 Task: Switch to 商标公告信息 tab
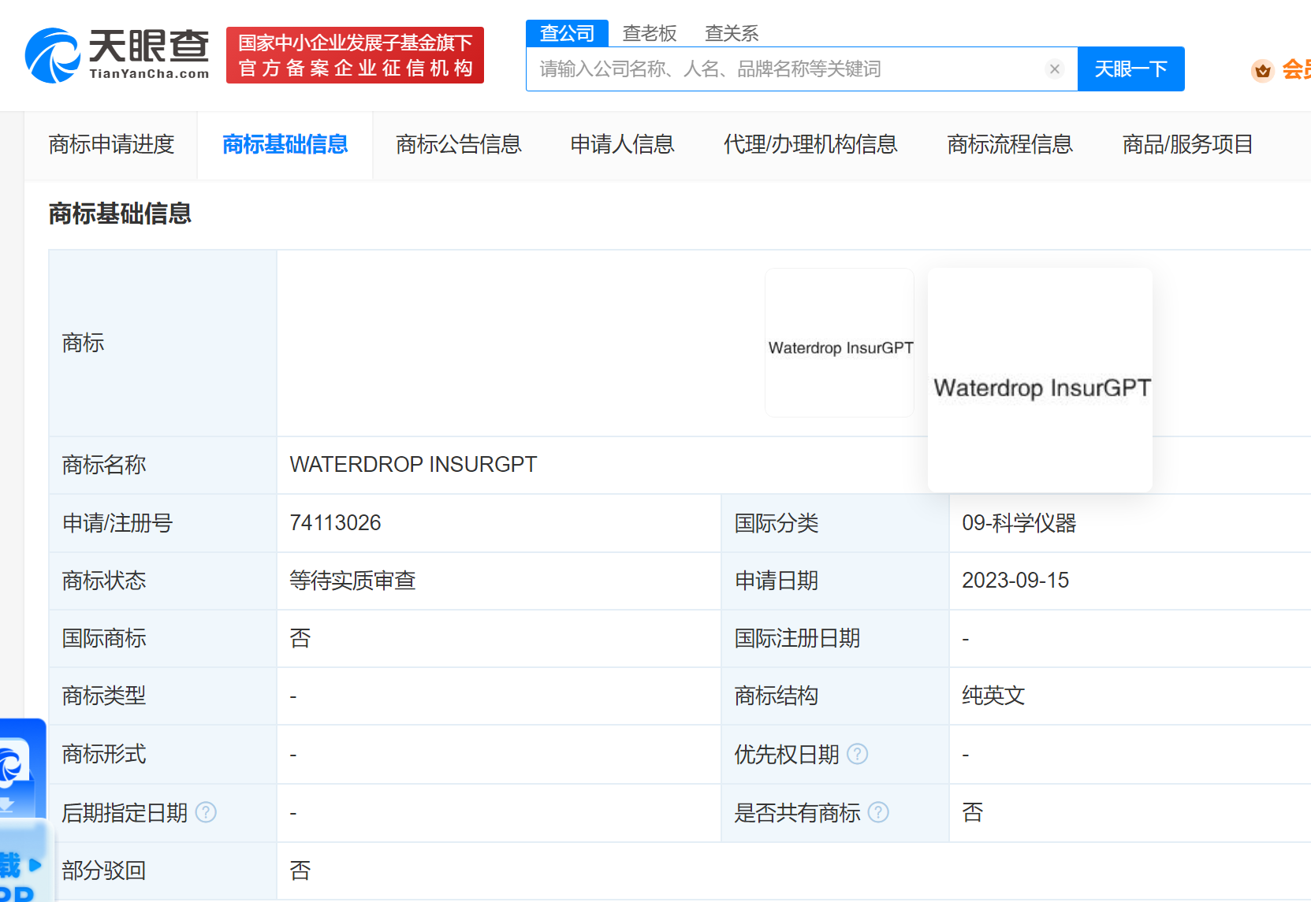coord(459,145)
